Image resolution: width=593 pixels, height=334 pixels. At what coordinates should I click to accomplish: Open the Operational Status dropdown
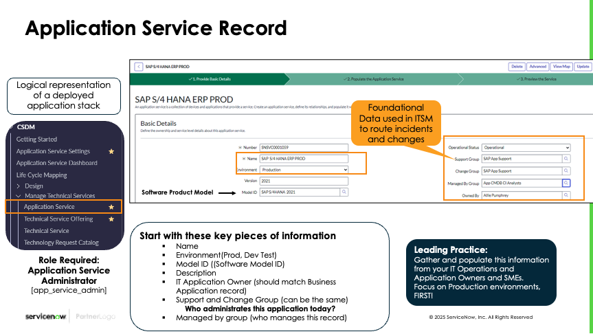(526, 147)
